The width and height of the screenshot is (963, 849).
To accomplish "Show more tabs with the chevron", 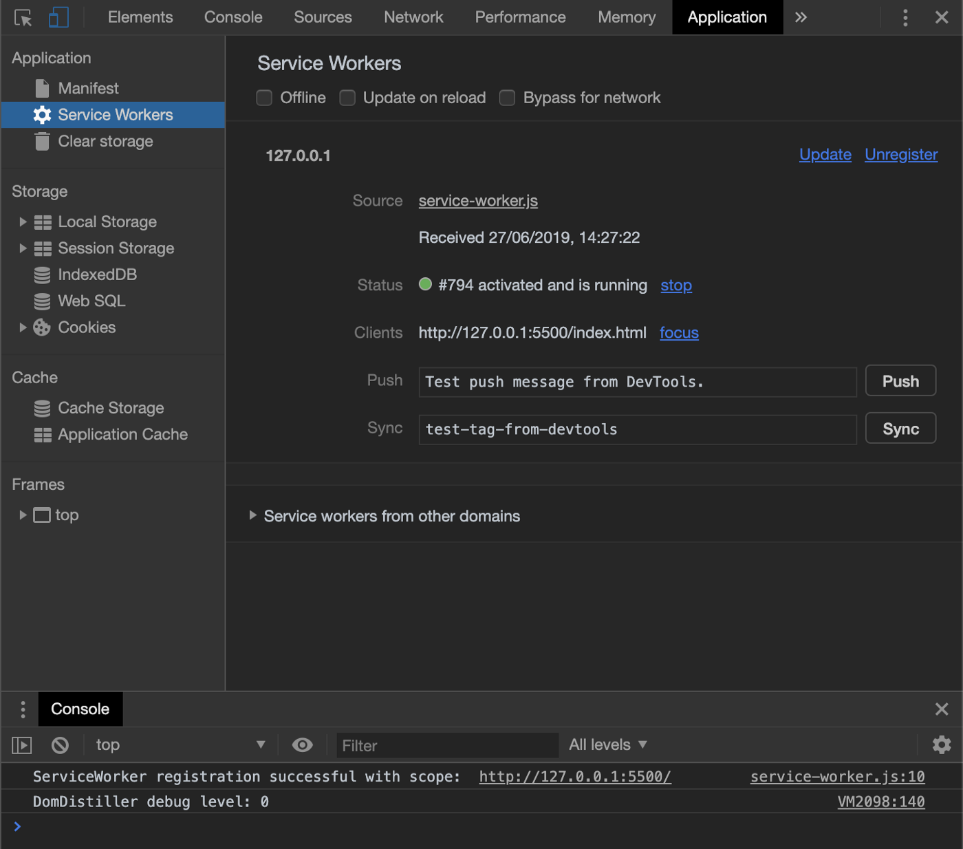I will [801, 18].
